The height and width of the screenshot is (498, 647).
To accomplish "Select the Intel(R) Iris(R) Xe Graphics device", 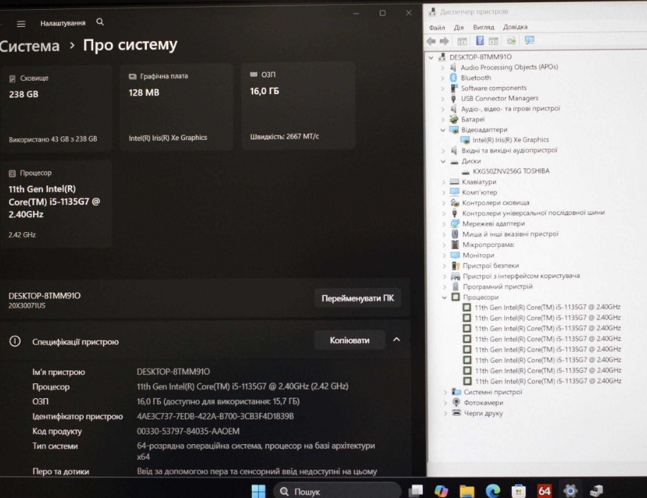I will [x=510, y=140].
